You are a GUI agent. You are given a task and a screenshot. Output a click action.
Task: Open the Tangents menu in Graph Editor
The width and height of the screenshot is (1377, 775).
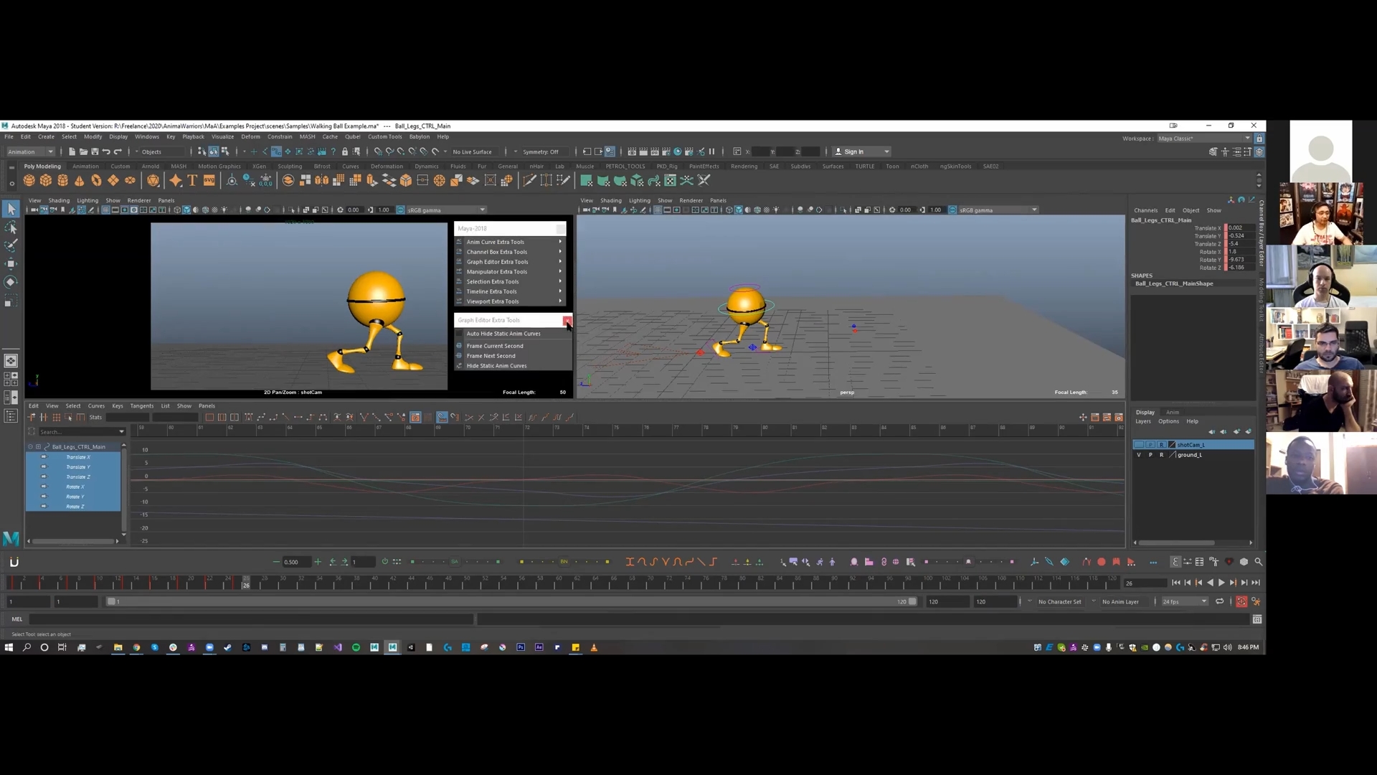click(141, 406)
